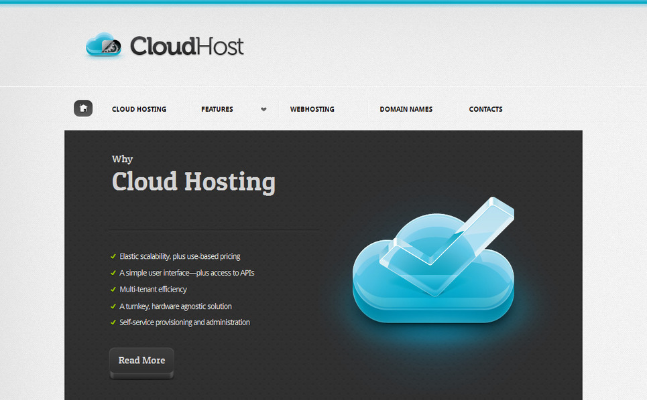Click the CloudHost cloud logo icon
This screenshot has width=647, height=400.
[x=103, y=45]
